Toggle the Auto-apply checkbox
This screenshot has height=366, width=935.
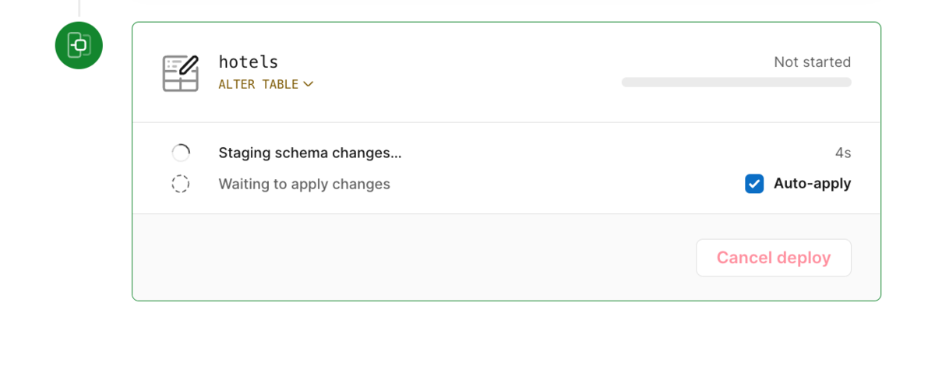(x=753, y=184)
